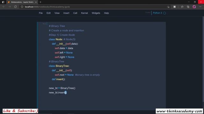Open a new browser tab with the plus icon
The image size is (204, 114).
(40, 2)
